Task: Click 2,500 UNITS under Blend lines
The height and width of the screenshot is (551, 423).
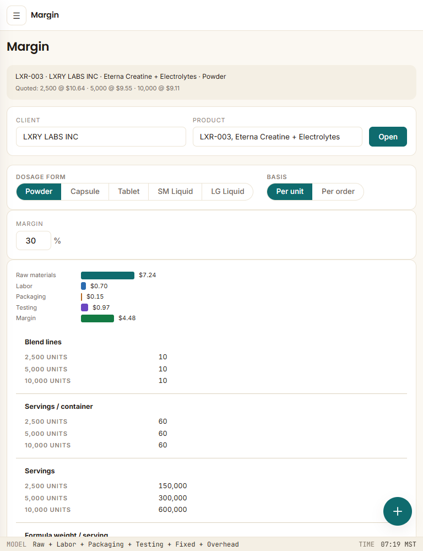Action: pyautogui.click(x=46, y=357)
